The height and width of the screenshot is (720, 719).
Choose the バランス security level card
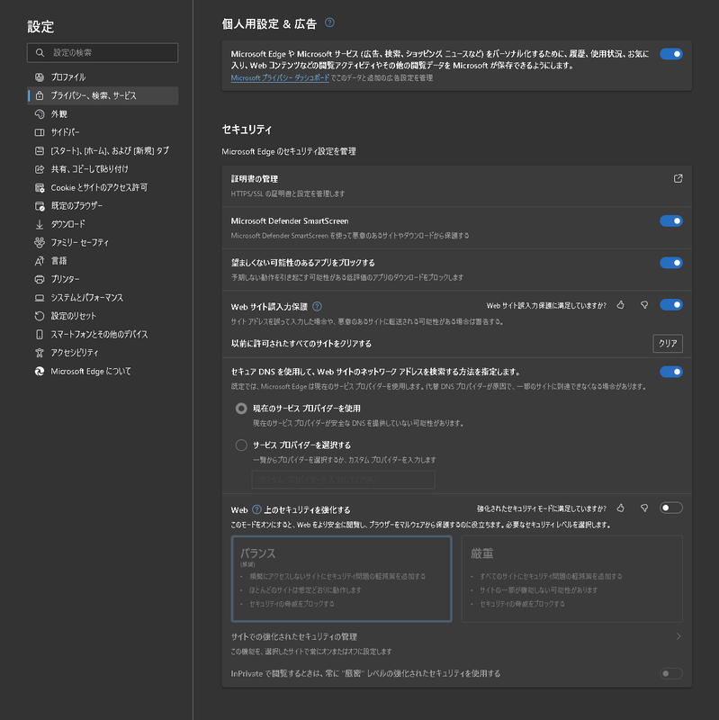pos(341,579)
